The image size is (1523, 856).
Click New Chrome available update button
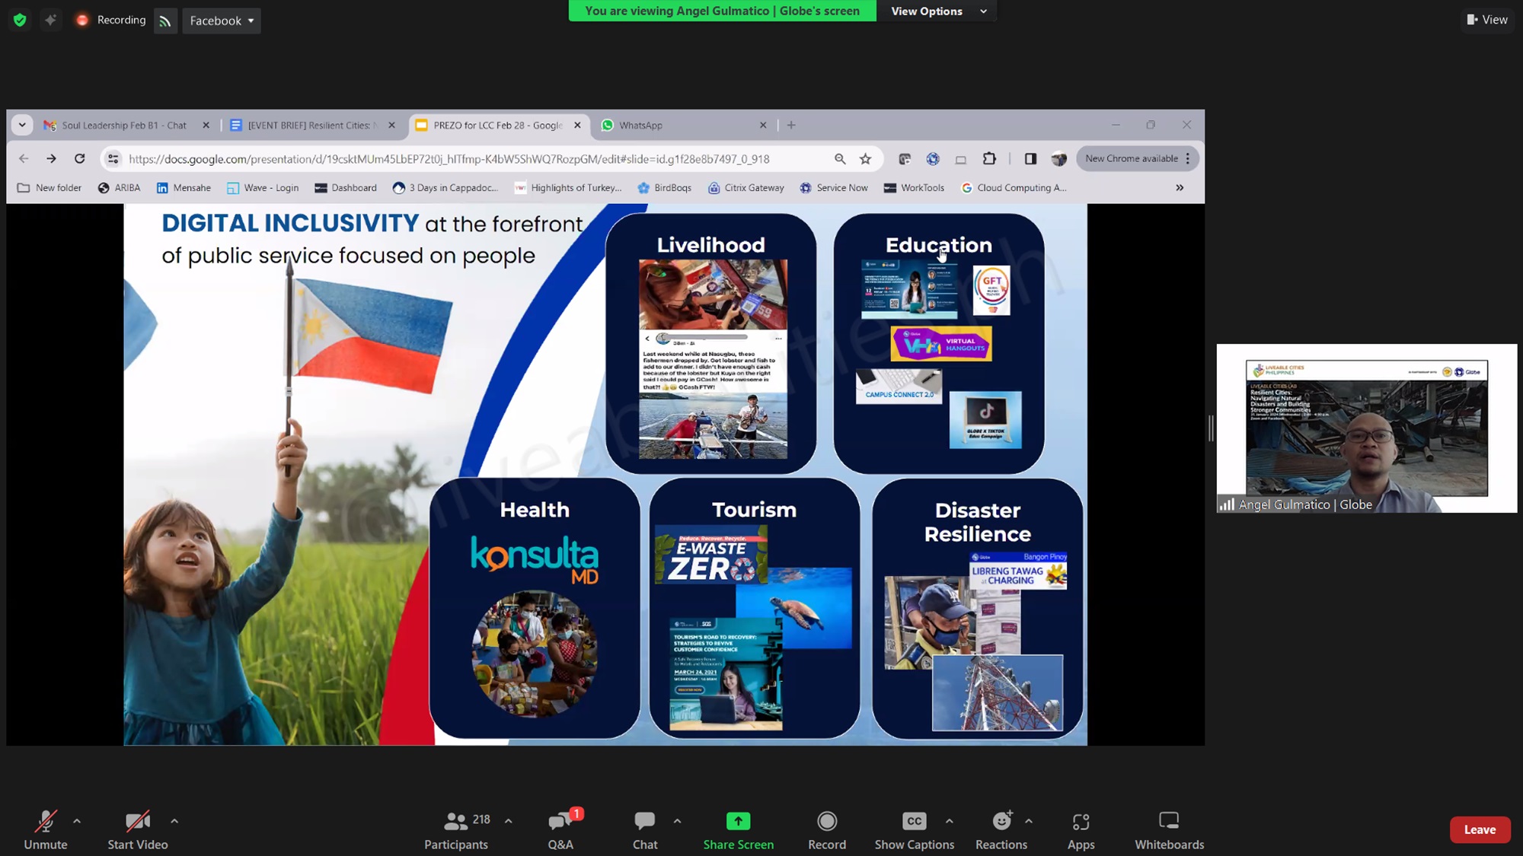tap(1138, 159)
